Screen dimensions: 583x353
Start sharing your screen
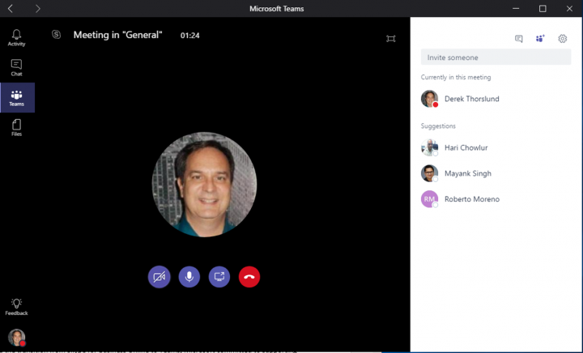click(219, 277)
